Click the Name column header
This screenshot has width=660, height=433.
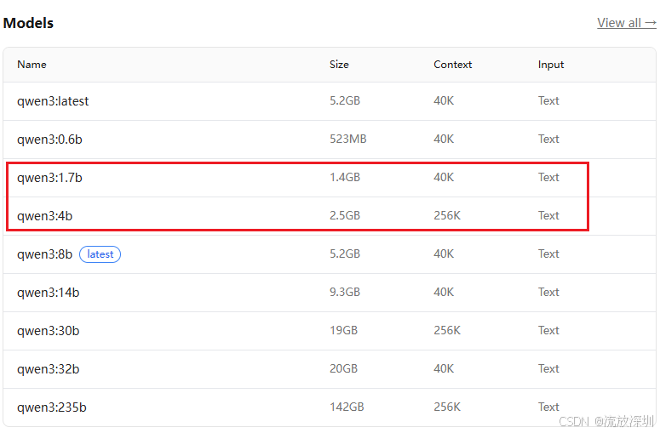(32, 65)
